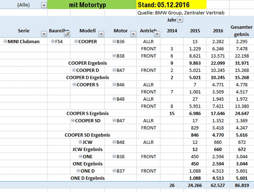Image resolution: width=254 pixels, height=192 pixels.
Task: Open the Jahr filter dropdown
Action: coord(180,20)
